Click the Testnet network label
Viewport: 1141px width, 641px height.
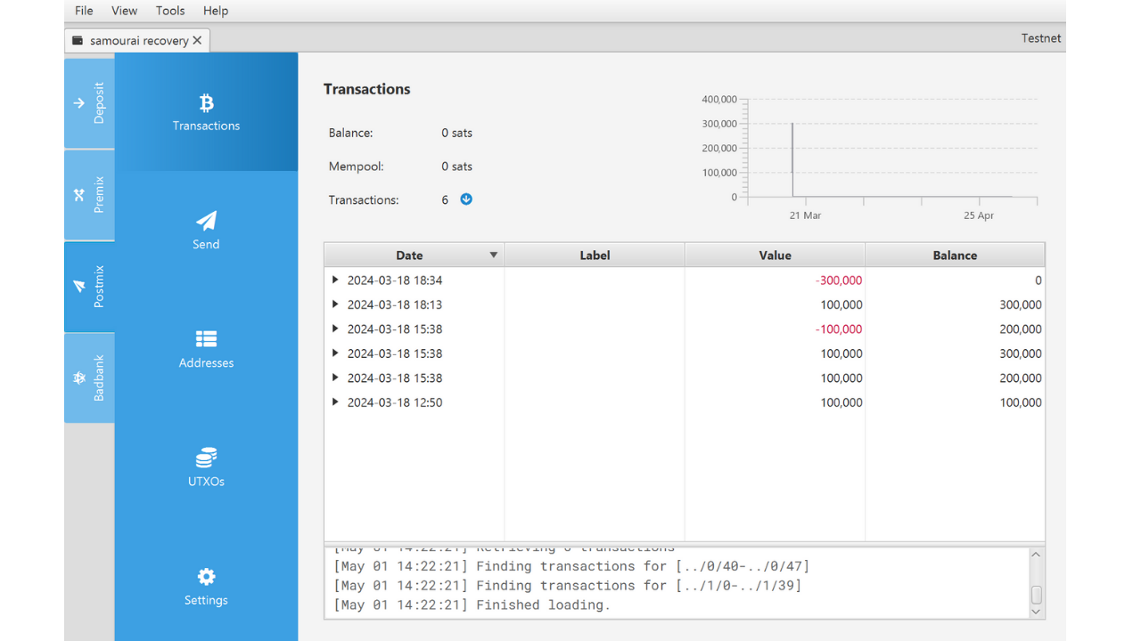pos(1041,38)
